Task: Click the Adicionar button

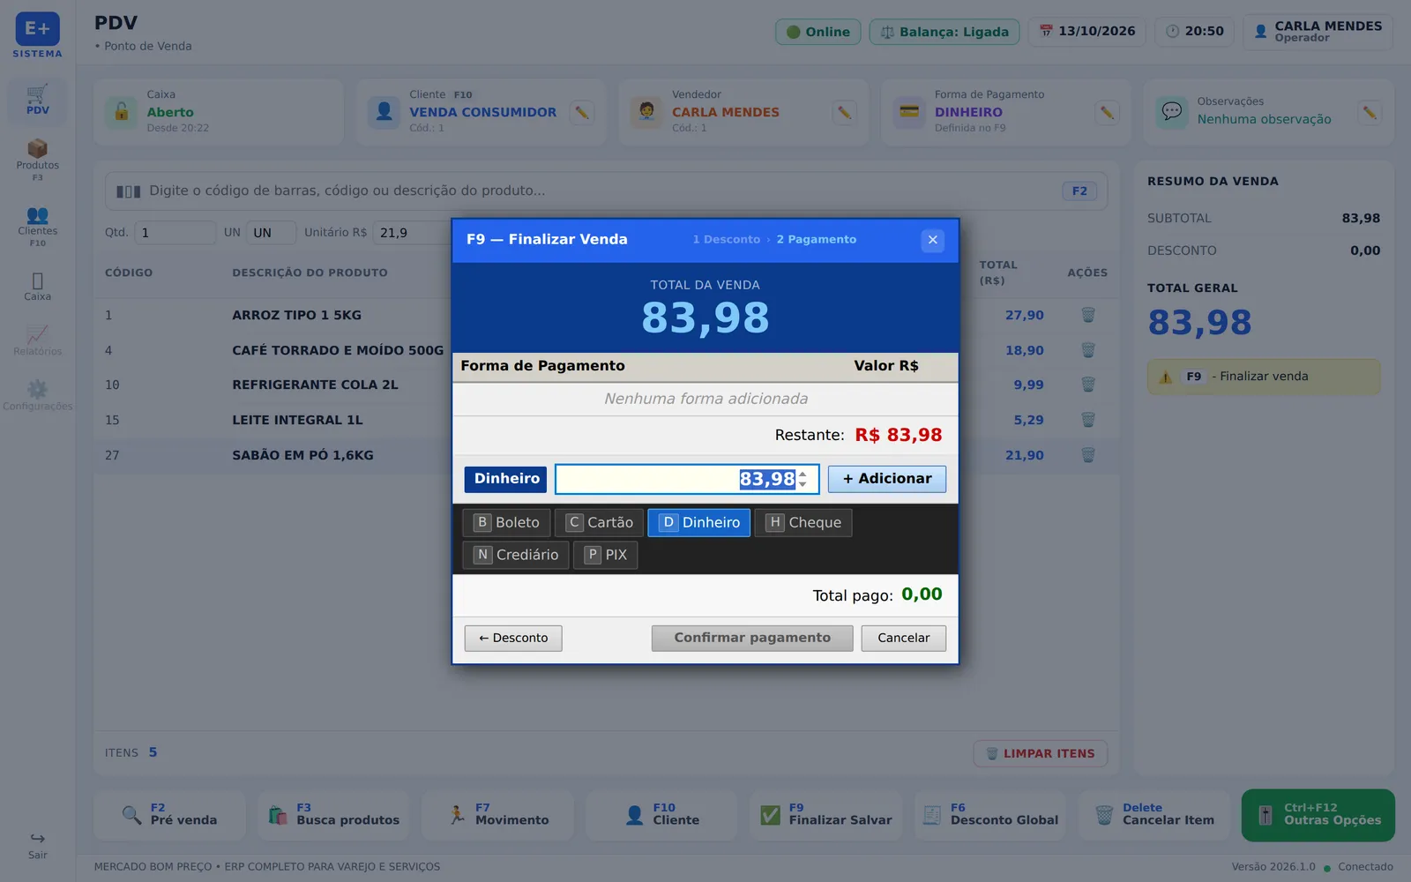Action: 886,479
